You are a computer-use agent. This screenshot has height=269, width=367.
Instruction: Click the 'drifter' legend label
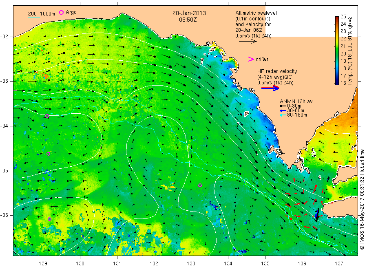click(x=262, y=59)
